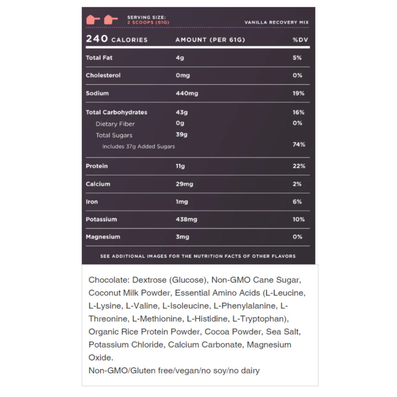Select the Total Carbohydrates label
Screen dimensions: 397x397
tap(116, 112)
